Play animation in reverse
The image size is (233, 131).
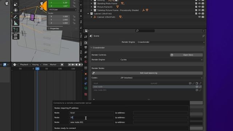pos(76,65)
